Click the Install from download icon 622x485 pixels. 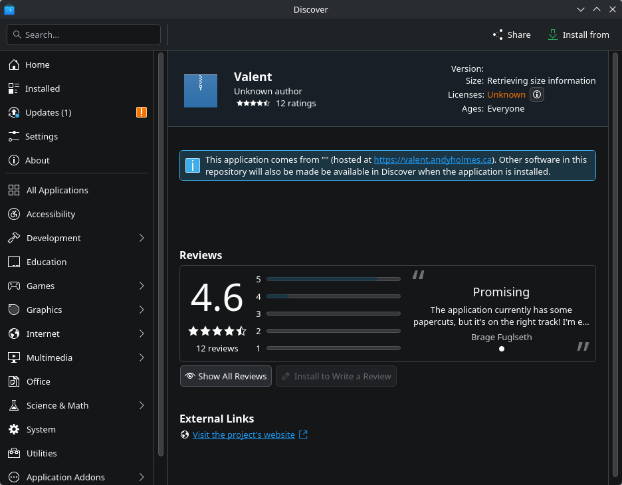(x=553, y=35)
